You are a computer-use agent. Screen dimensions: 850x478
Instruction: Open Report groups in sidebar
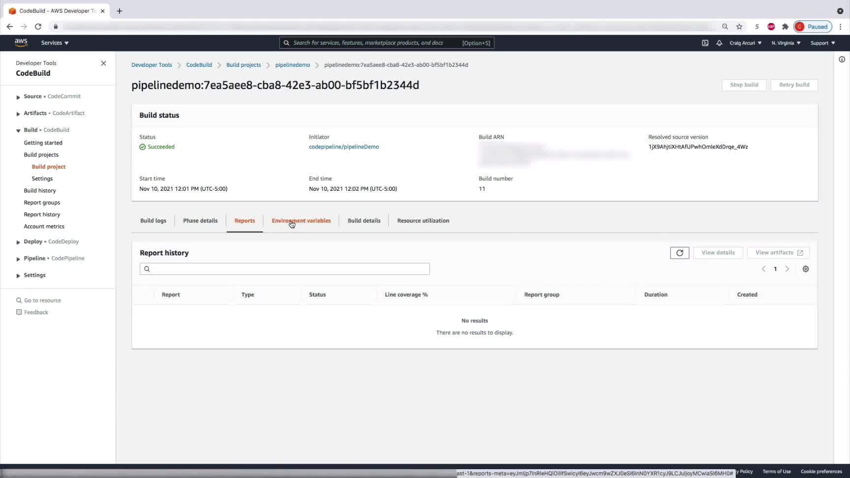pos(42,203)
